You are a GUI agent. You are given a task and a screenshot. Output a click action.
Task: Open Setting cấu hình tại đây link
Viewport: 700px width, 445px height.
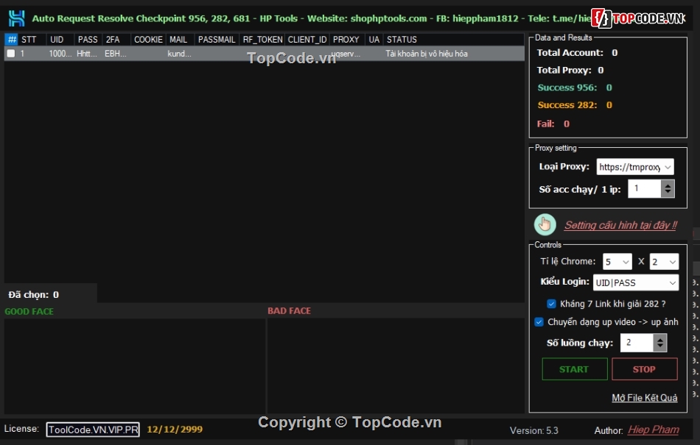[x=620, y=225]
